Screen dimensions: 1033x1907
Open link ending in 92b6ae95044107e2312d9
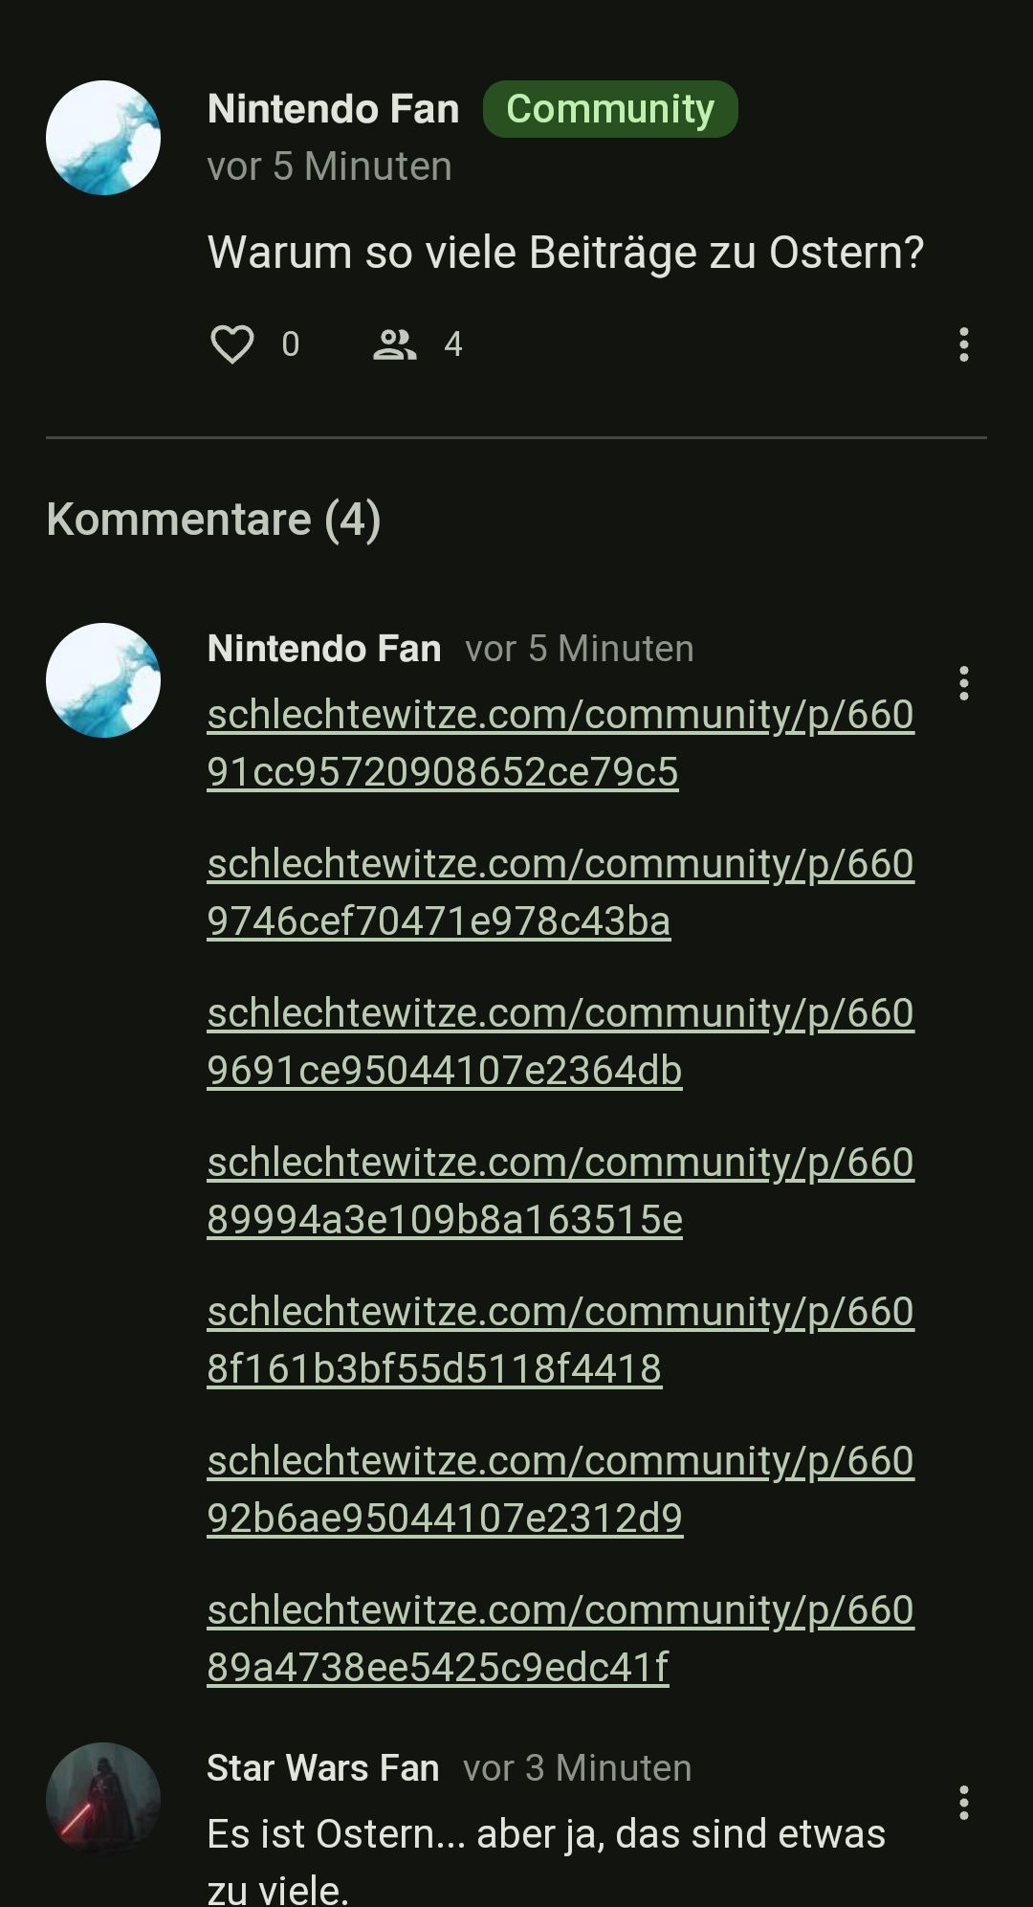point(560,1489)
